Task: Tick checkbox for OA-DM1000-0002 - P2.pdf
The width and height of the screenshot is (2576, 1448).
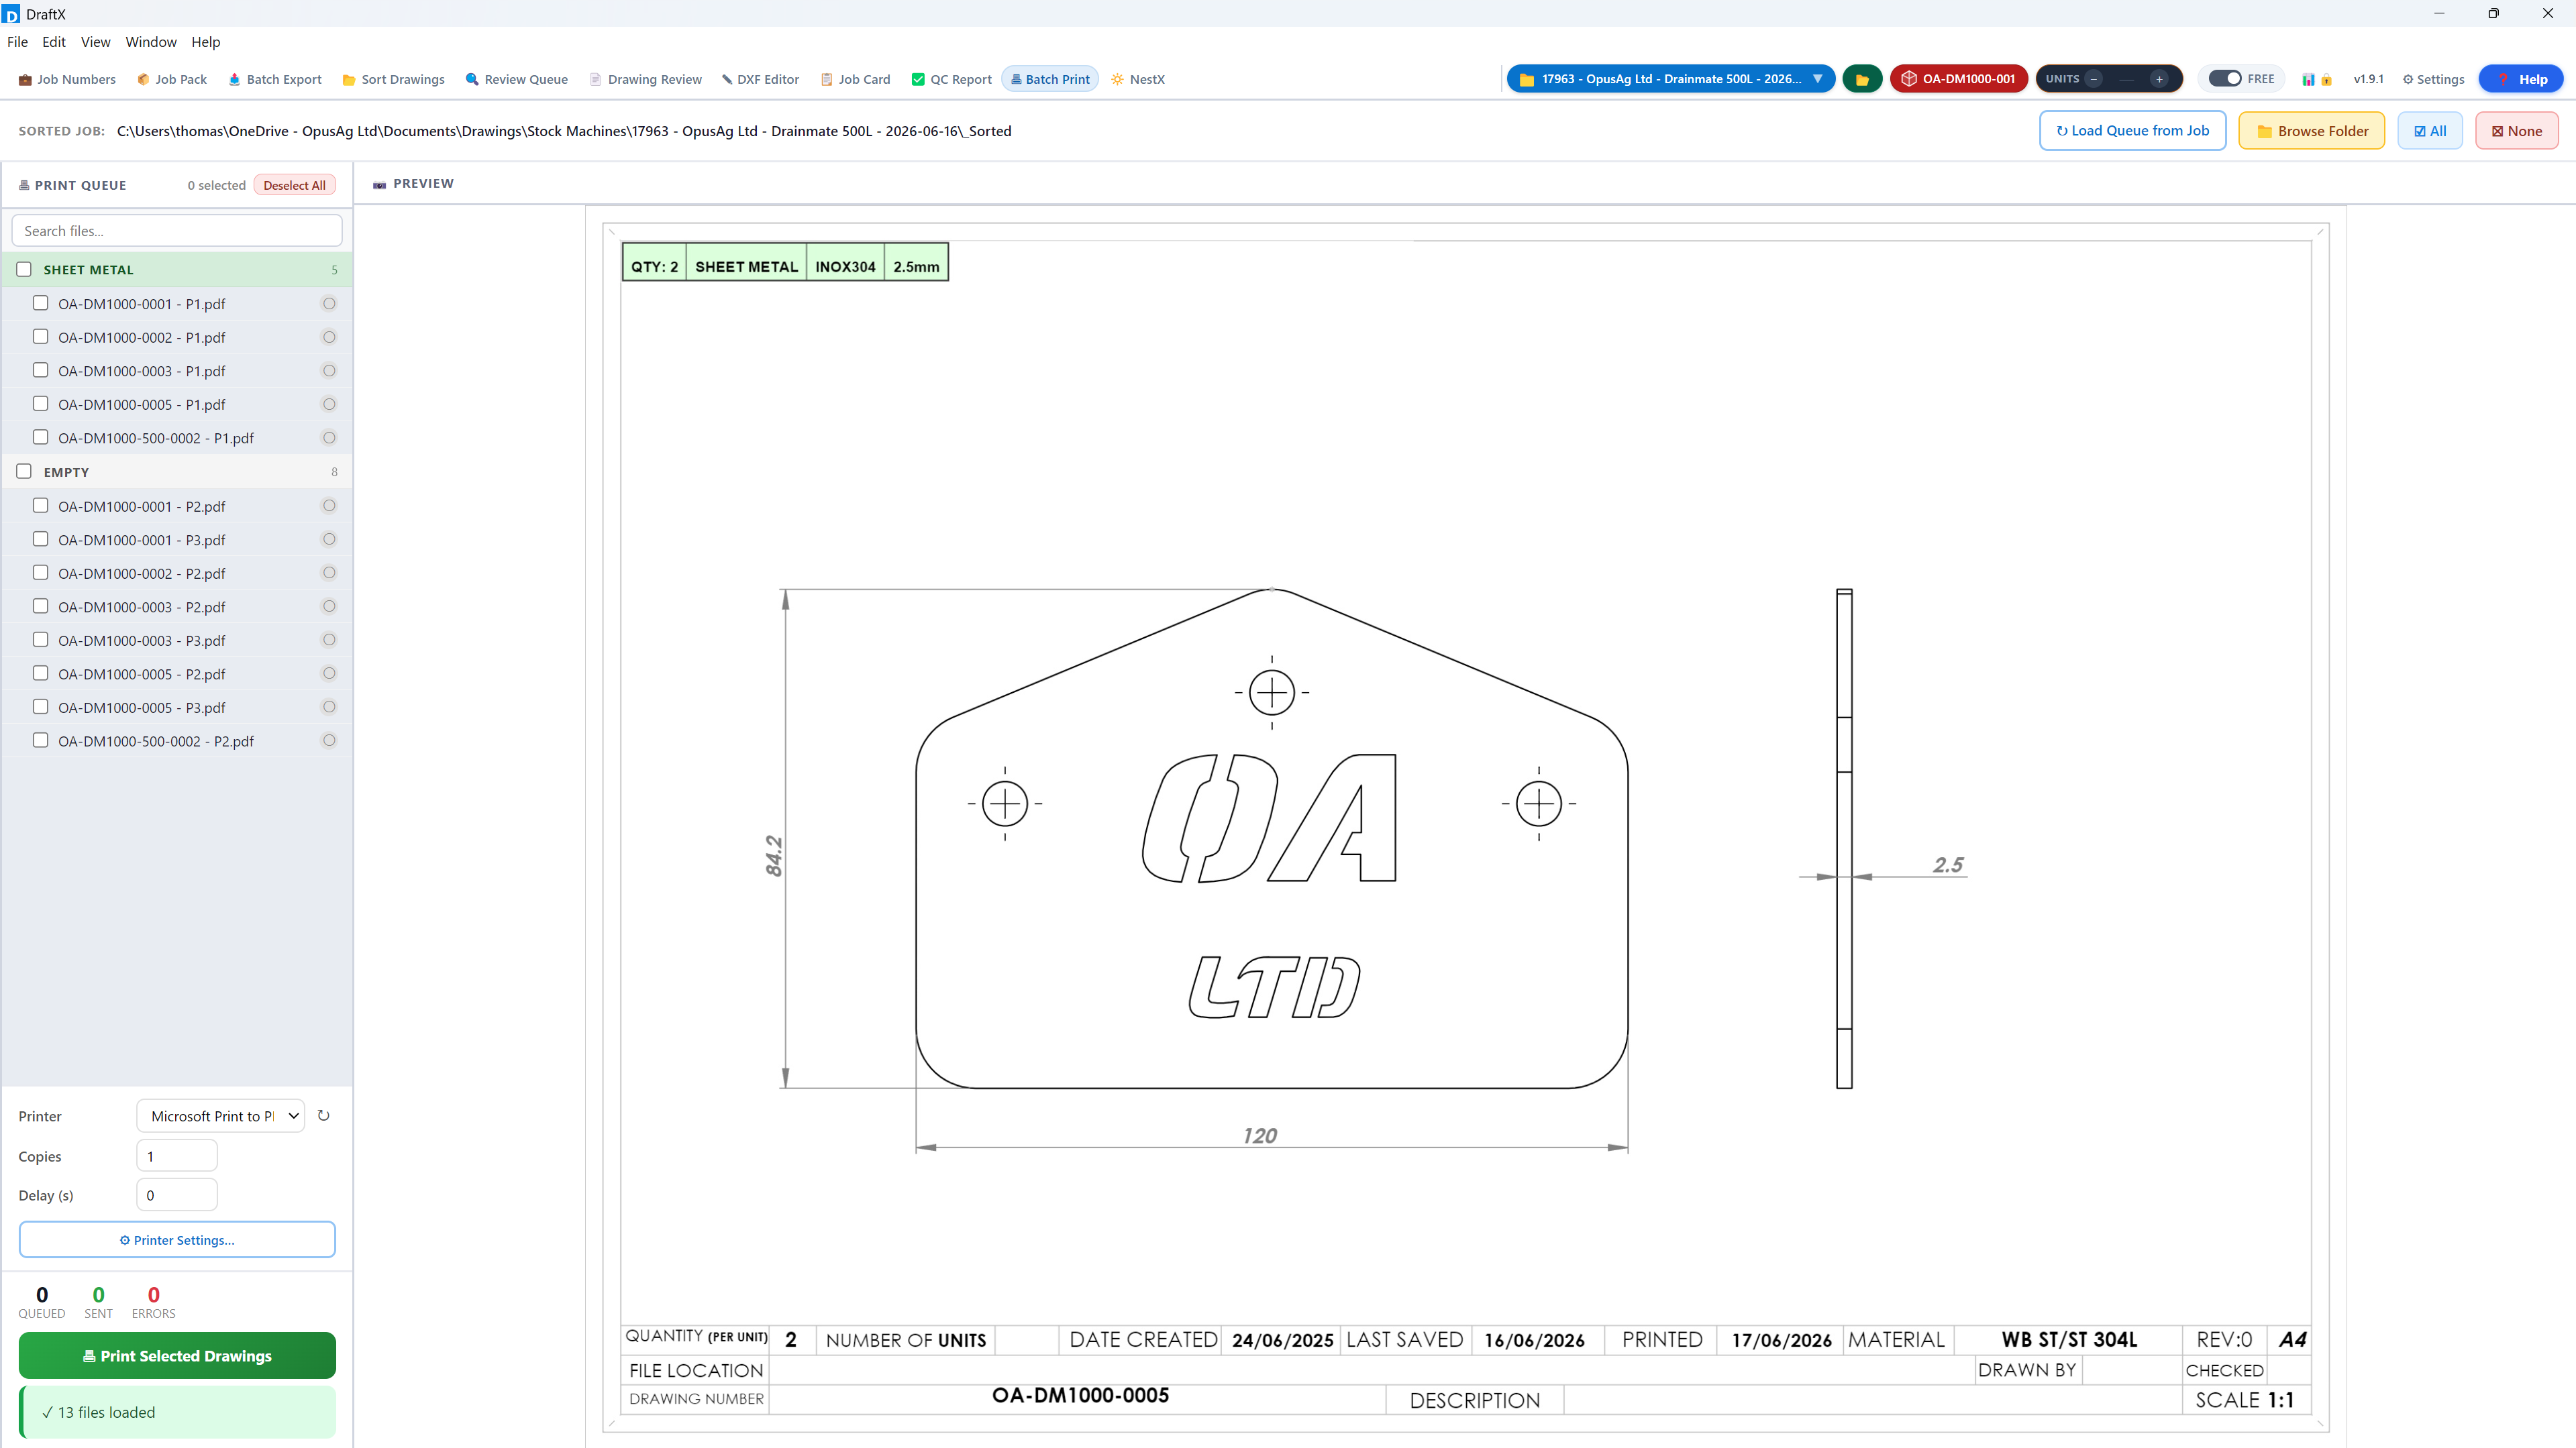Action: tap(40, 573)
